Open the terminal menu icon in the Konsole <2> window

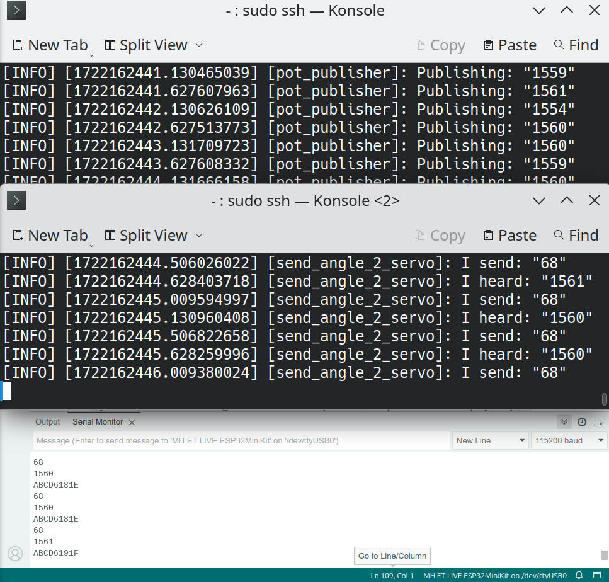pyautogui.click(x=16, y=200)
